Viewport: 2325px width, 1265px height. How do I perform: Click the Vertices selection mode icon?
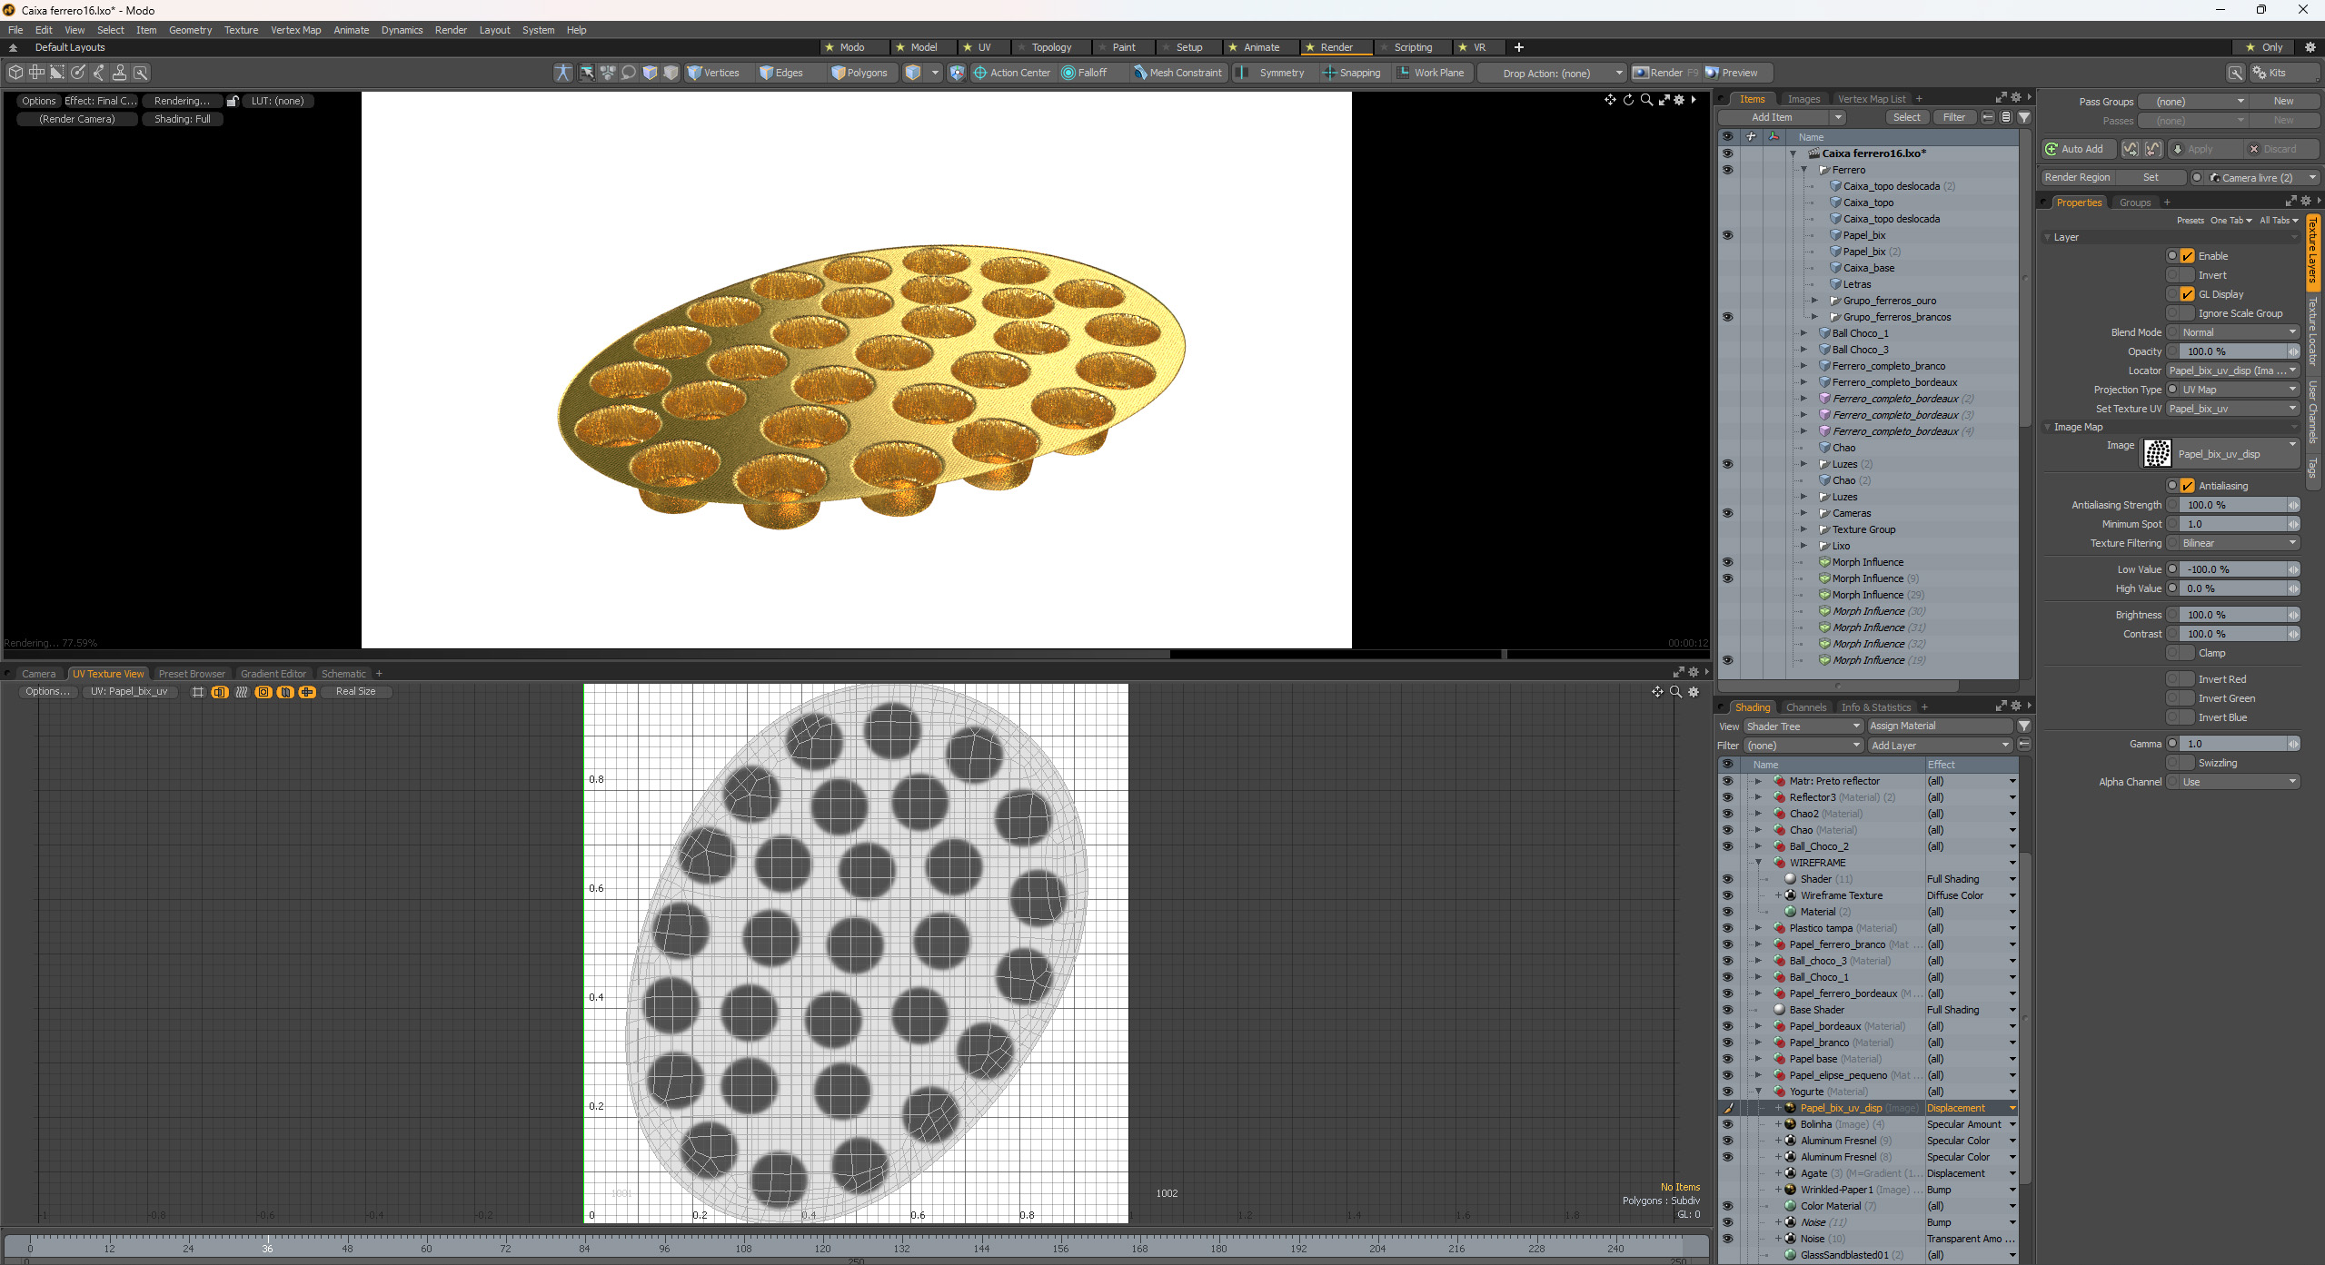click(695, 73)
